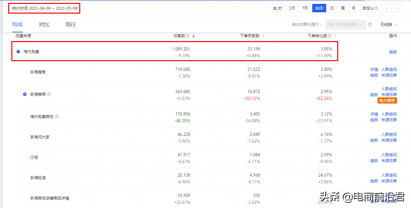Open 详情 link for 手淘搜索
The width and height of the screenshot is (411, 208).
click(374, 70)
